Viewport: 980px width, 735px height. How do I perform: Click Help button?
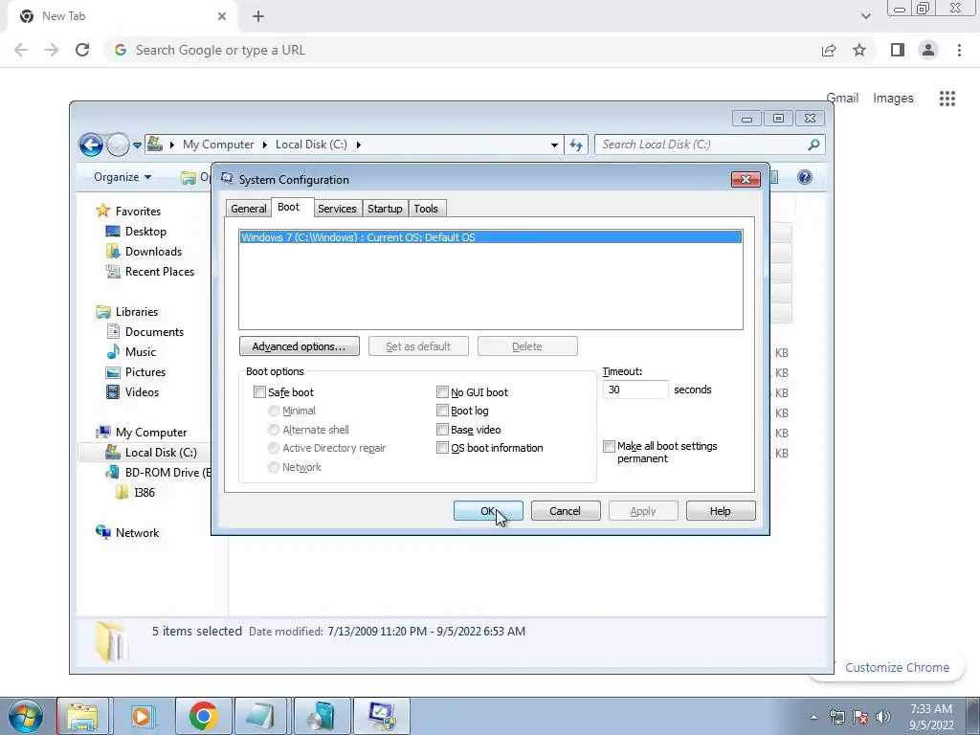[720, 511]
